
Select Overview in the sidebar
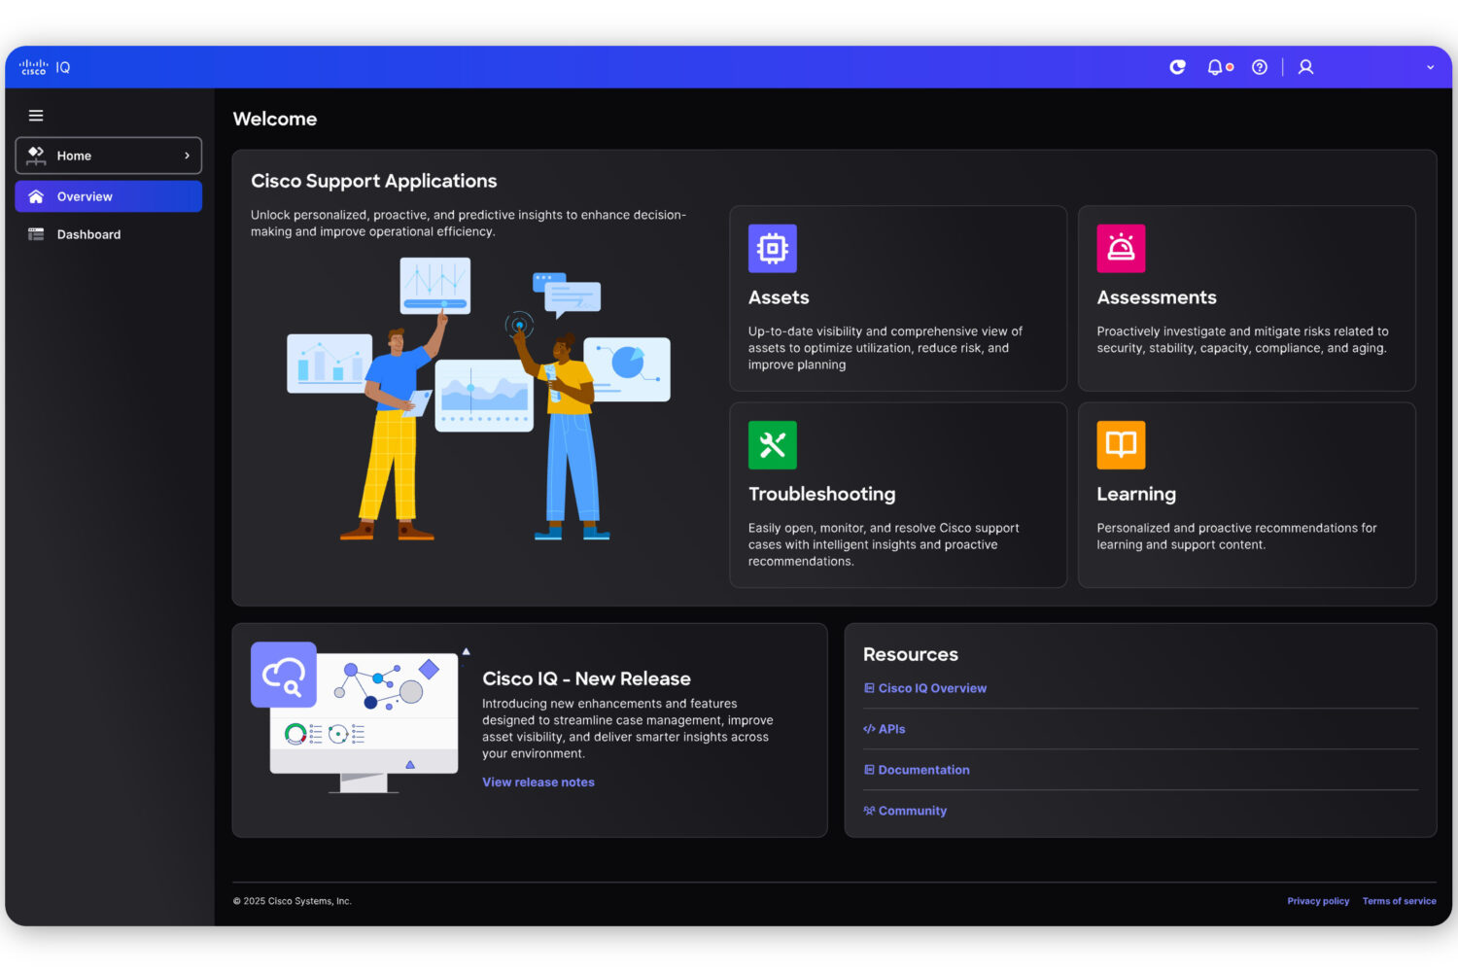coord(86,196)
